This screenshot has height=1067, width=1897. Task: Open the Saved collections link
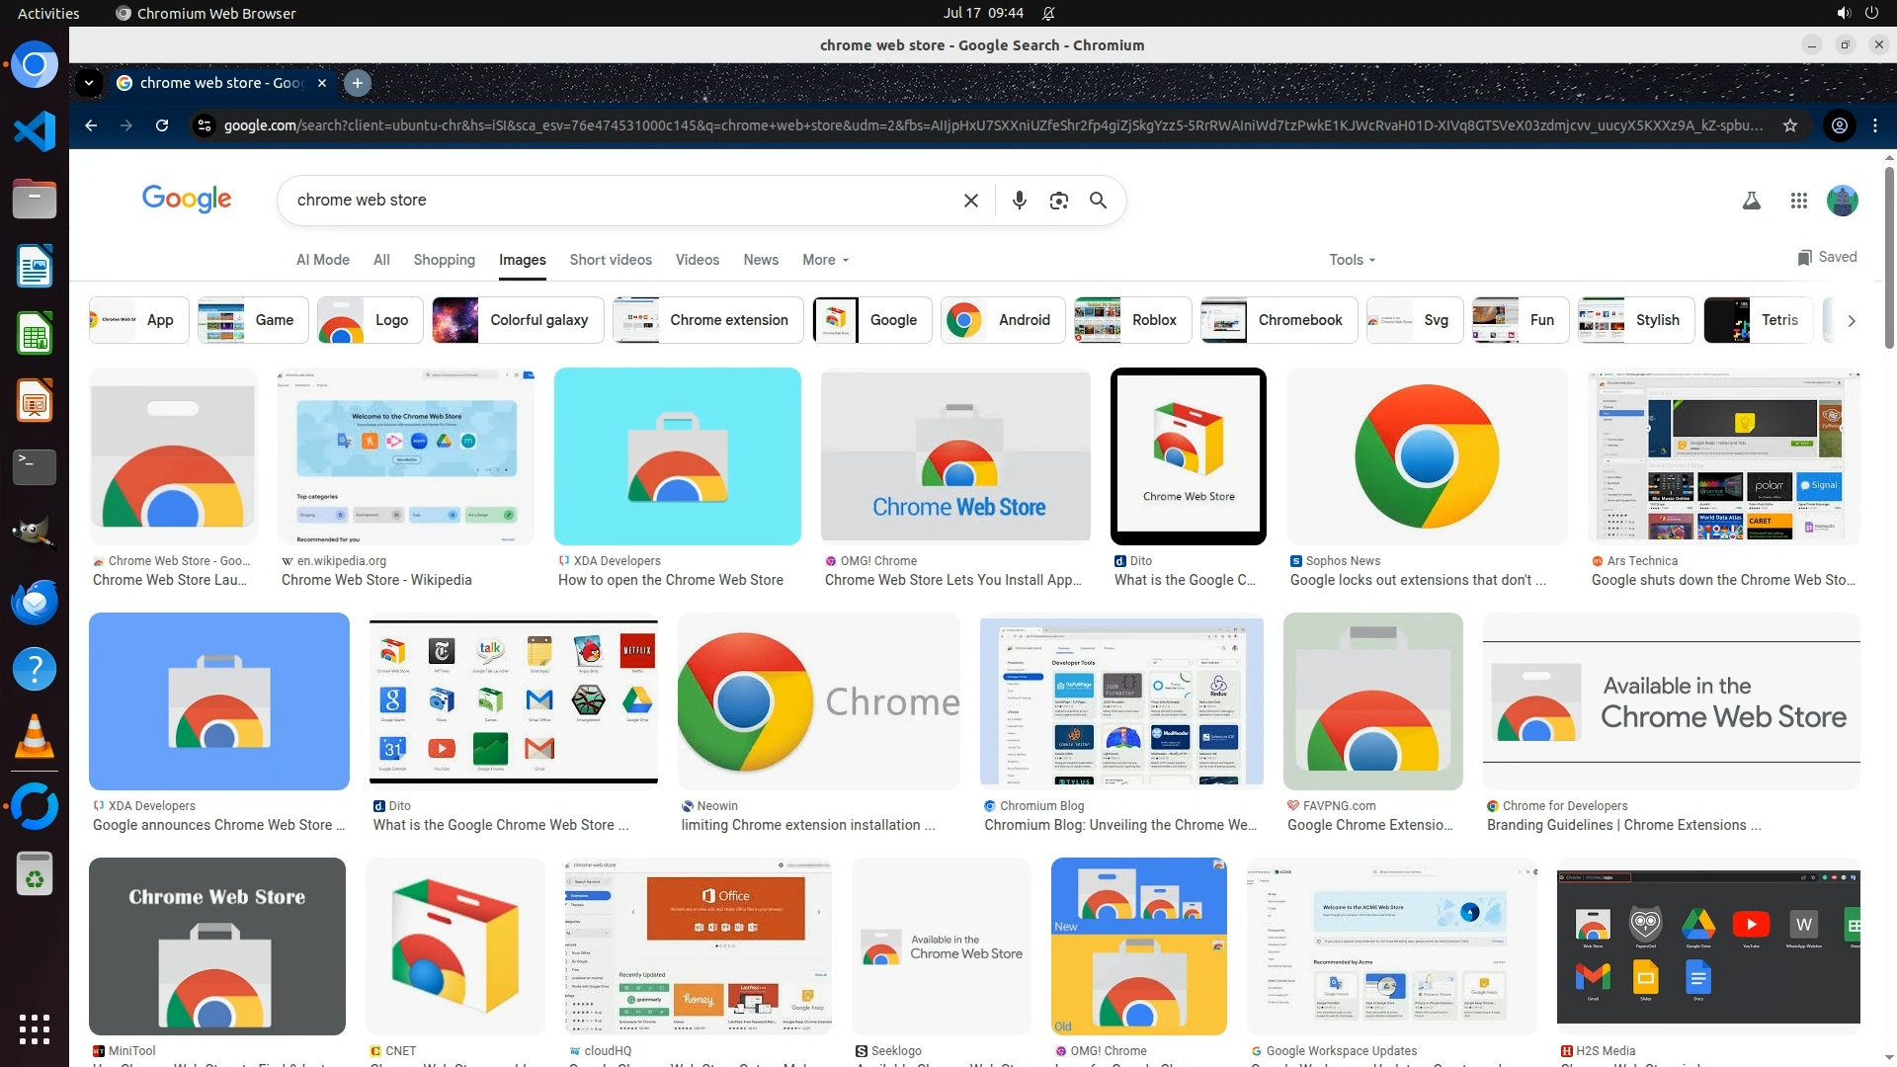point(1827,257)
